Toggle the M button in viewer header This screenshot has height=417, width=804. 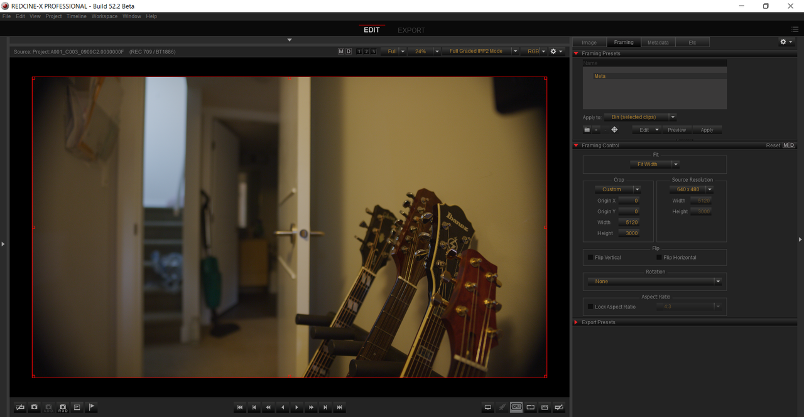click(x=341, y=51)
